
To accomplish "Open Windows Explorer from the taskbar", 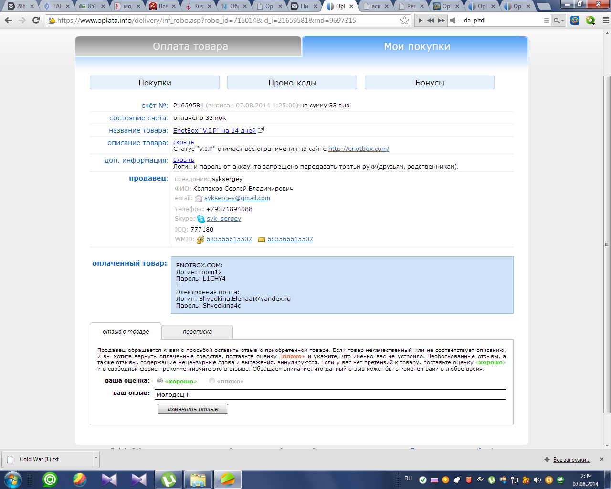I will 198,479.
